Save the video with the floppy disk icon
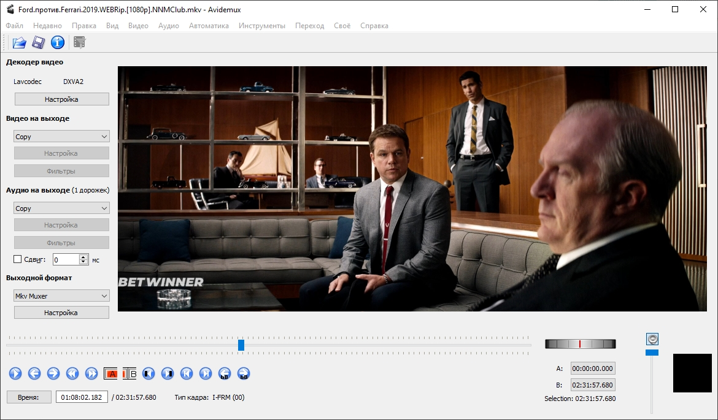718x420 pixels. tap(39, 42)
